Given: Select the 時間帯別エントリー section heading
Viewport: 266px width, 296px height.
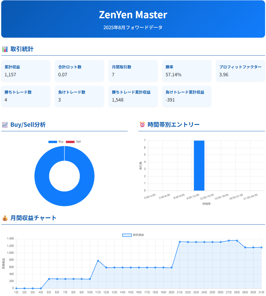Looking at the screenshot, I should click(x=173, y=125).
